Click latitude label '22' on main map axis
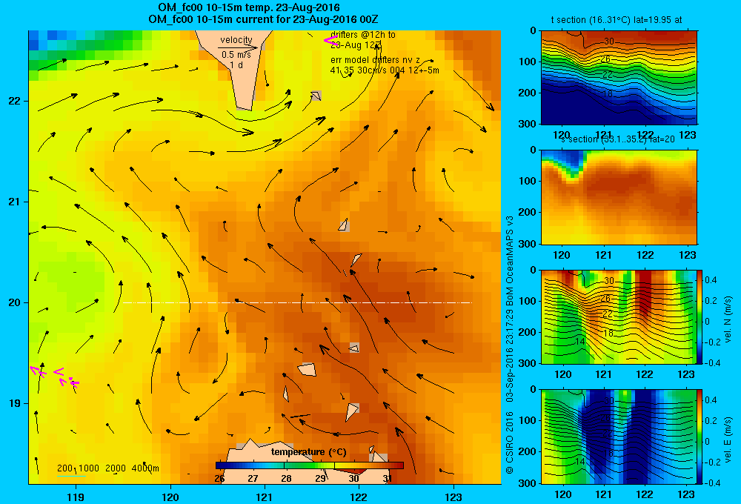Image resolution: width=741 pixels, height=504 pixels. (15, 101)
